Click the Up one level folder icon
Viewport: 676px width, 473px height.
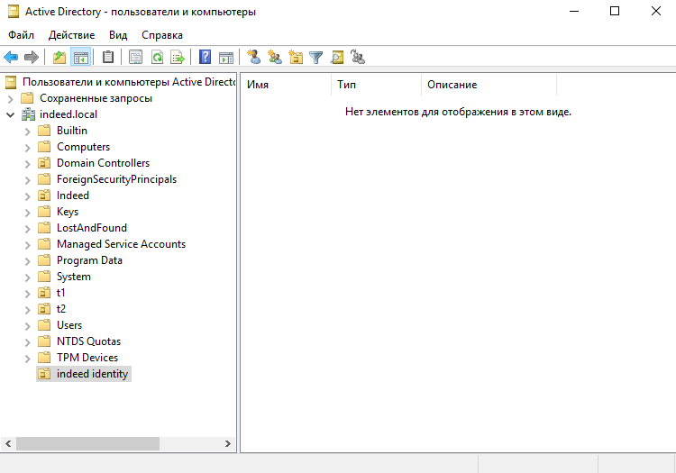[59, 58]
